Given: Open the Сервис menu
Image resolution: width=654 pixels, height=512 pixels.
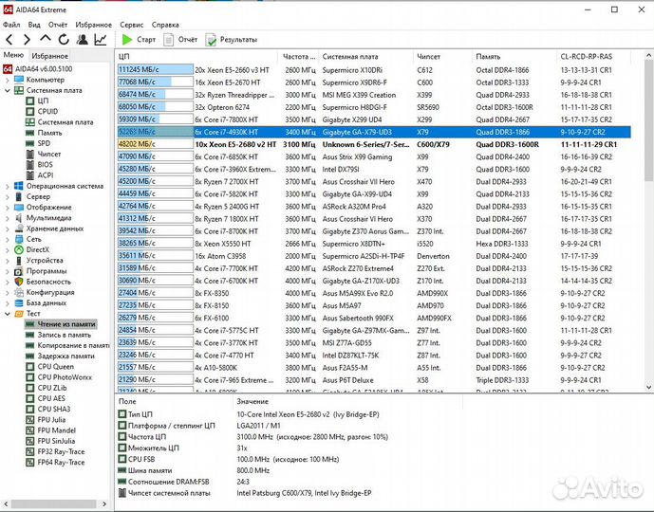Looking at the screenshot, I should click(x=132, y=24).
